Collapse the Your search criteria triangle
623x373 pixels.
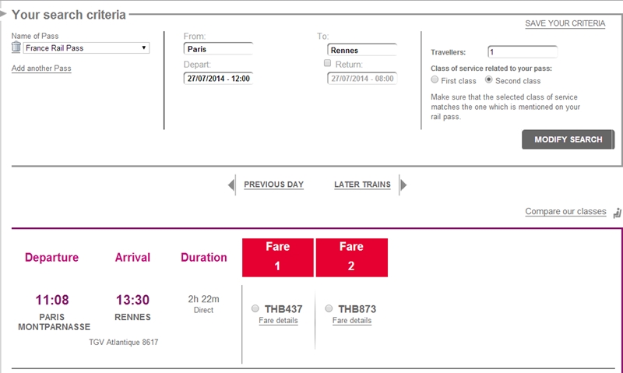click(3, 14)
